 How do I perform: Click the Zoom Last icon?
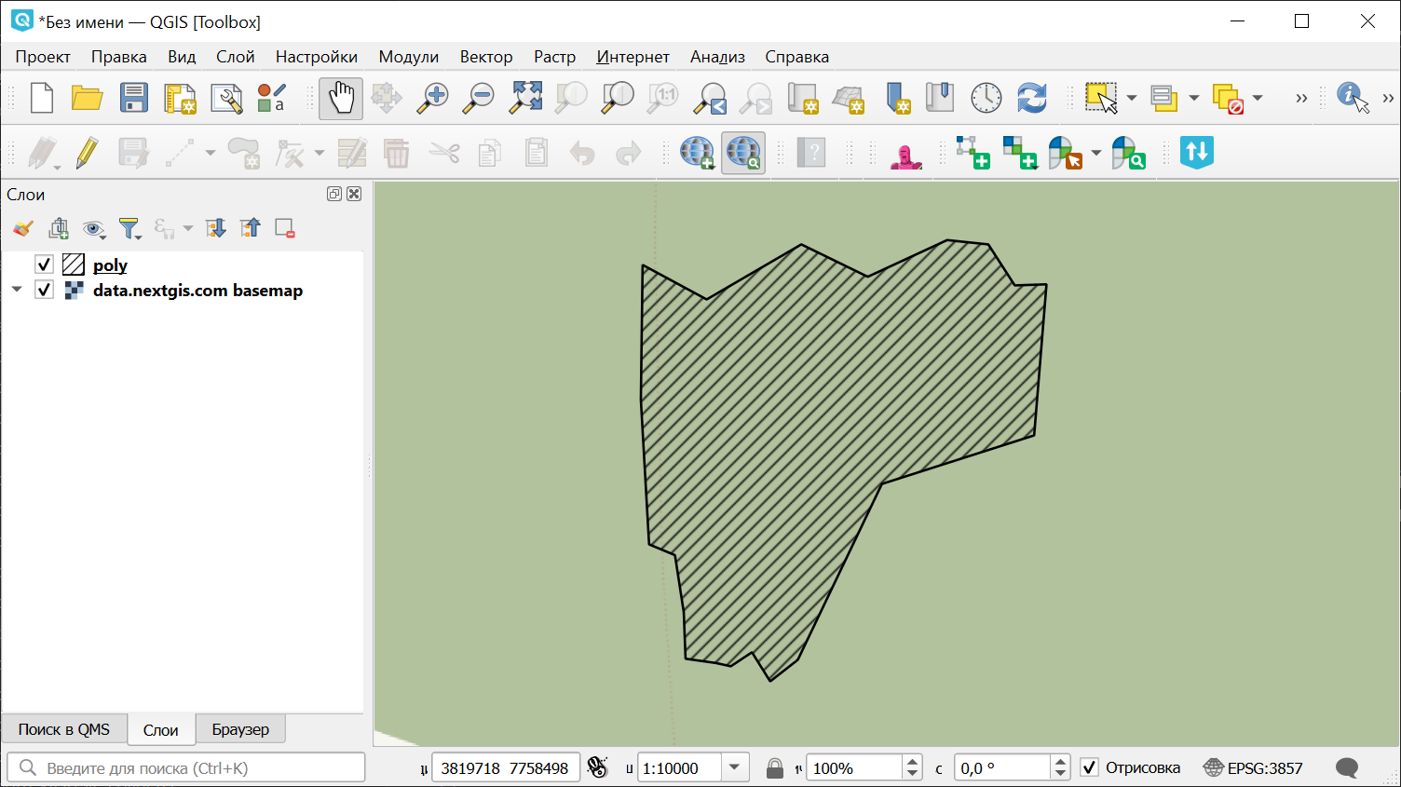point(712,98)
